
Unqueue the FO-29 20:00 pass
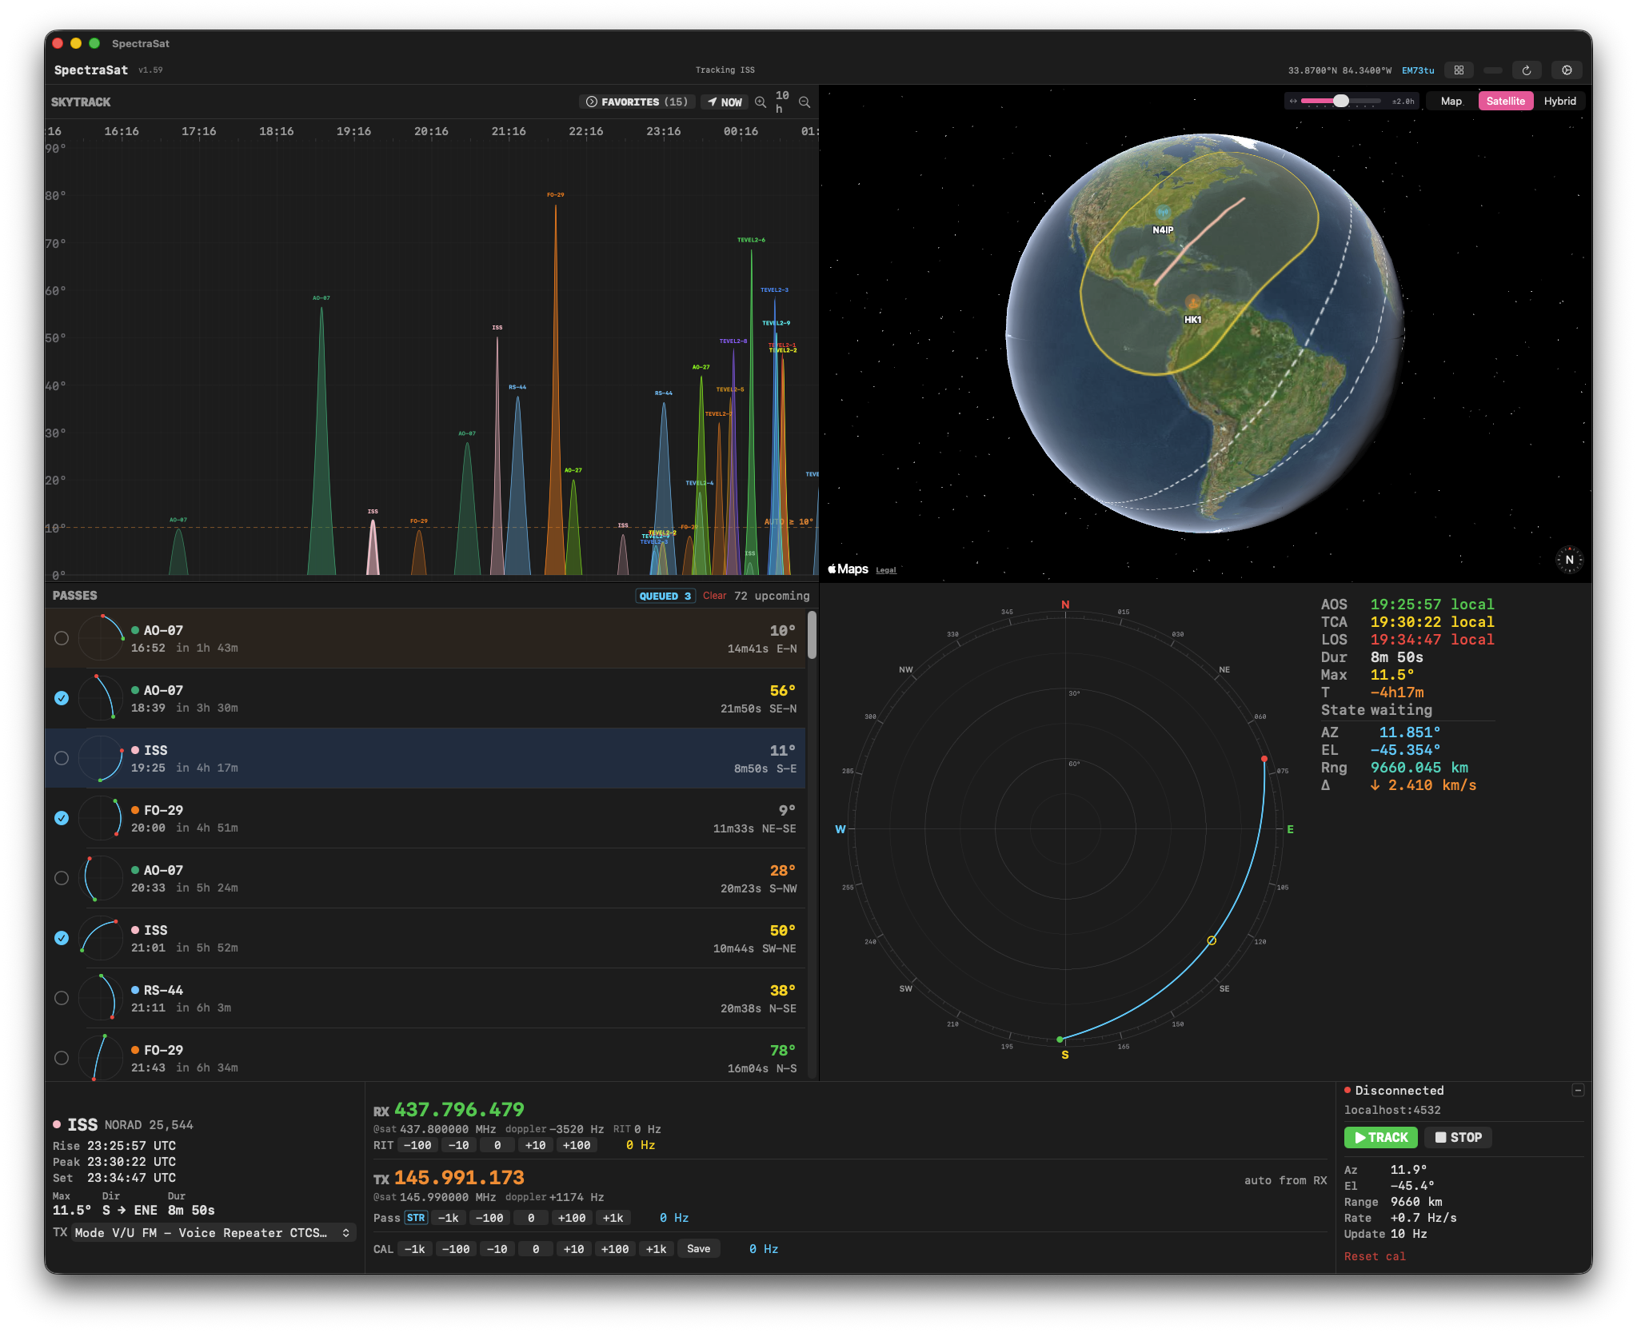click(62, 818)
